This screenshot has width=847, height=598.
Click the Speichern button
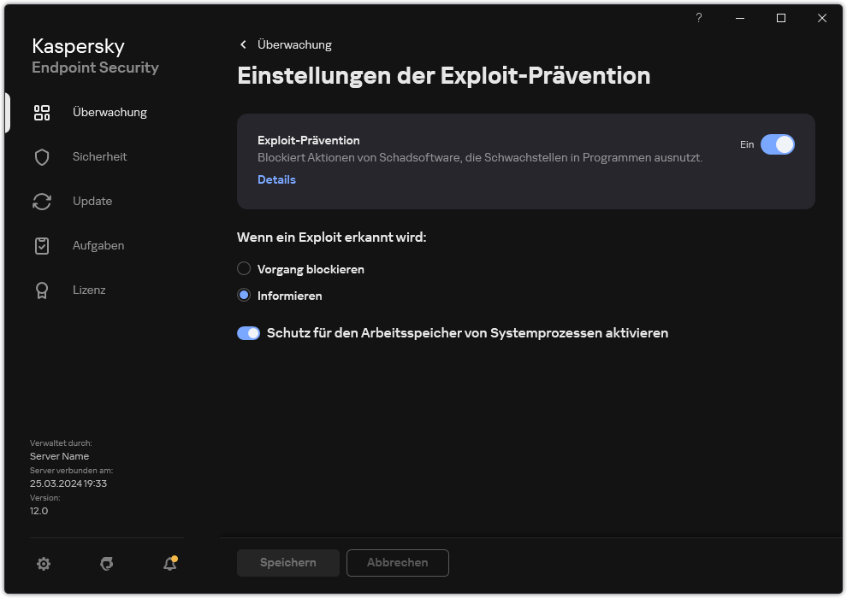click(287, 562)
